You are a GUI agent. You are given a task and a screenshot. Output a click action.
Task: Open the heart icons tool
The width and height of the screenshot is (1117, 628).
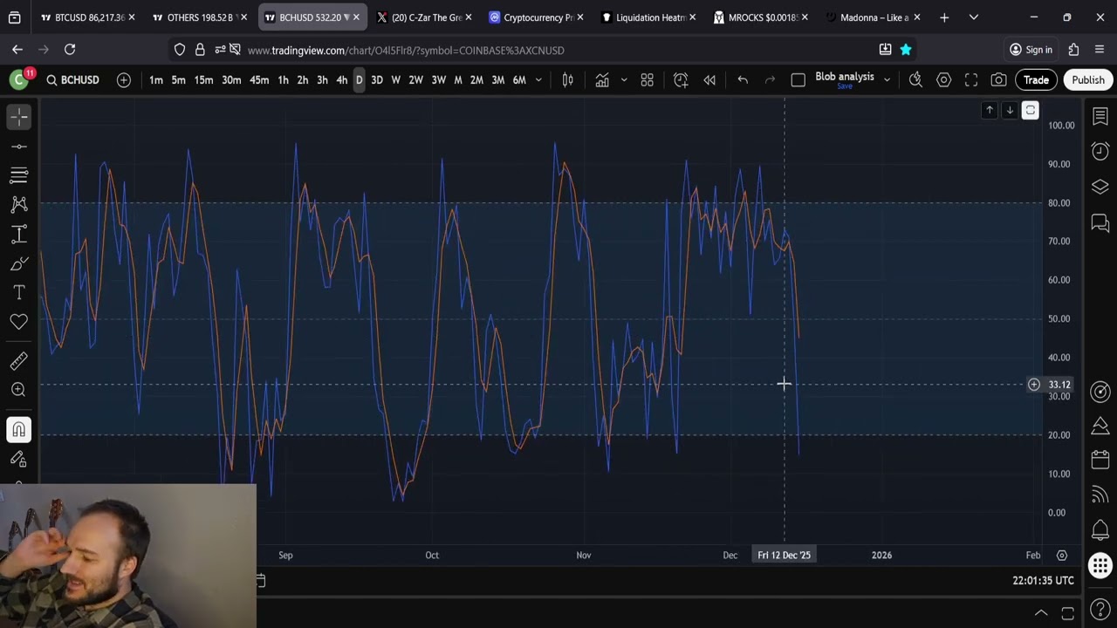[x=19, y=322]
